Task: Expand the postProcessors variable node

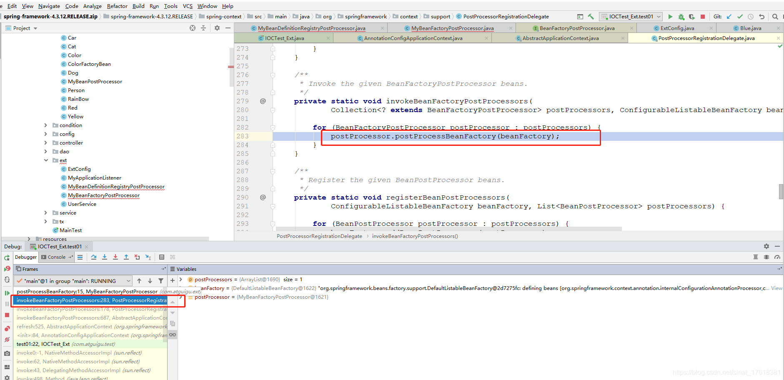Action: point(181,280)
